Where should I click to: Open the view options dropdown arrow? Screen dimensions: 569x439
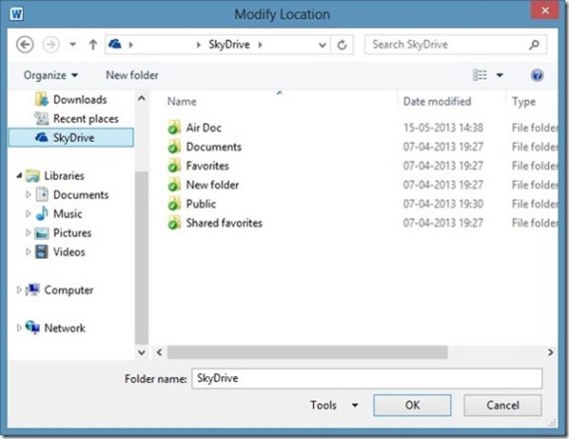tap(499, 75)
